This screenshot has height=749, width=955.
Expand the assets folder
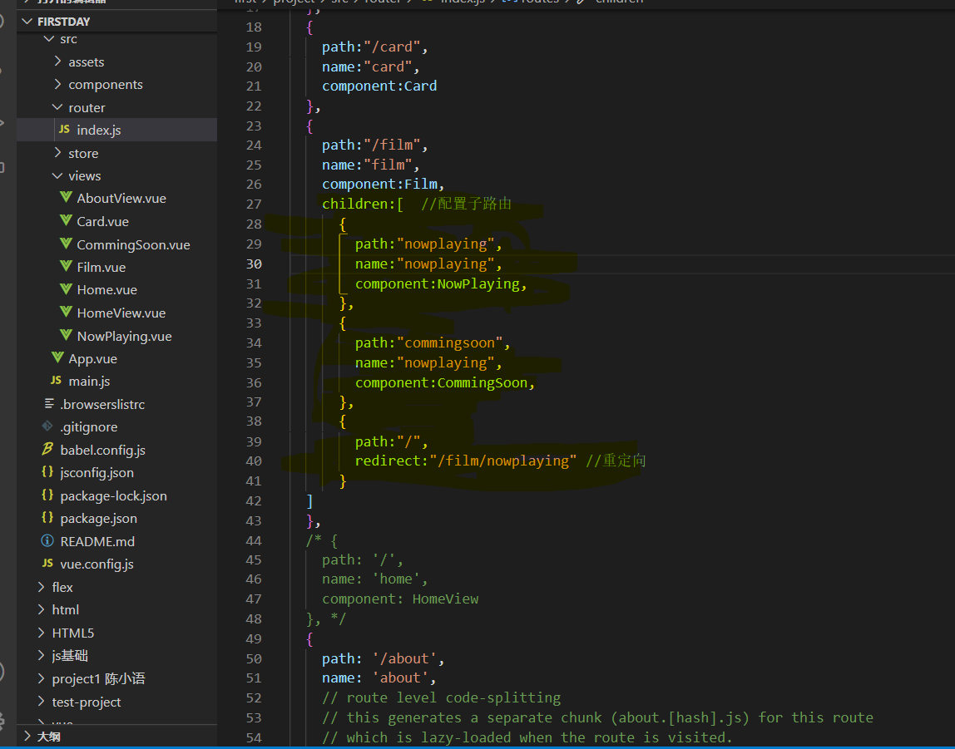pyautogui.click(x=58, y=62)
